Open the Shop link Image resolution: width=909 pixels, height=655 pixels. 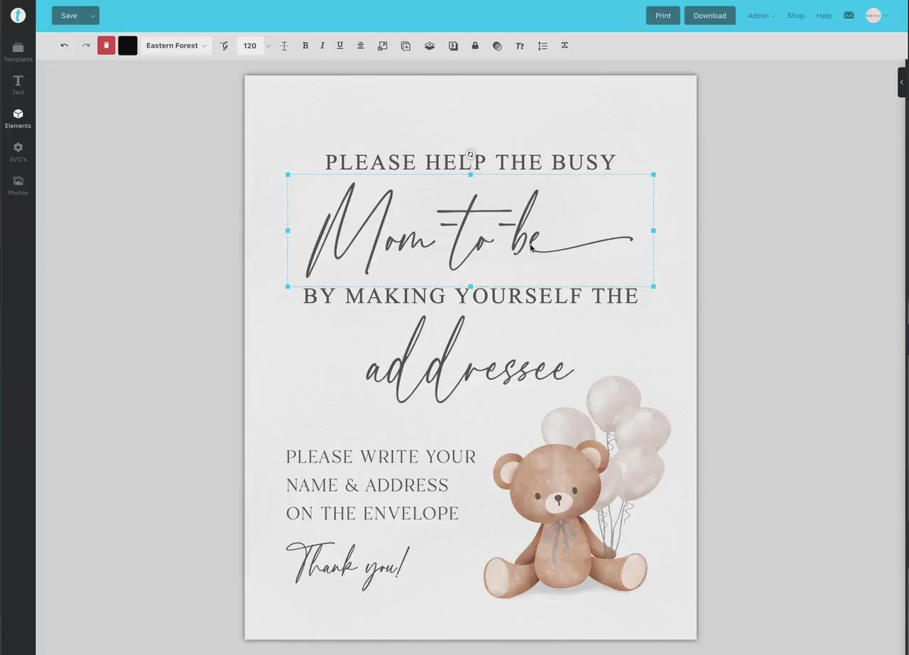pyautogui.click(x=795, y=16)
